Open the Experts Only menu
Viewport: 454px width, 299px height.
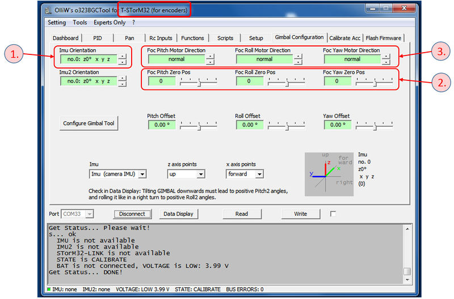[x=110, y=23]
